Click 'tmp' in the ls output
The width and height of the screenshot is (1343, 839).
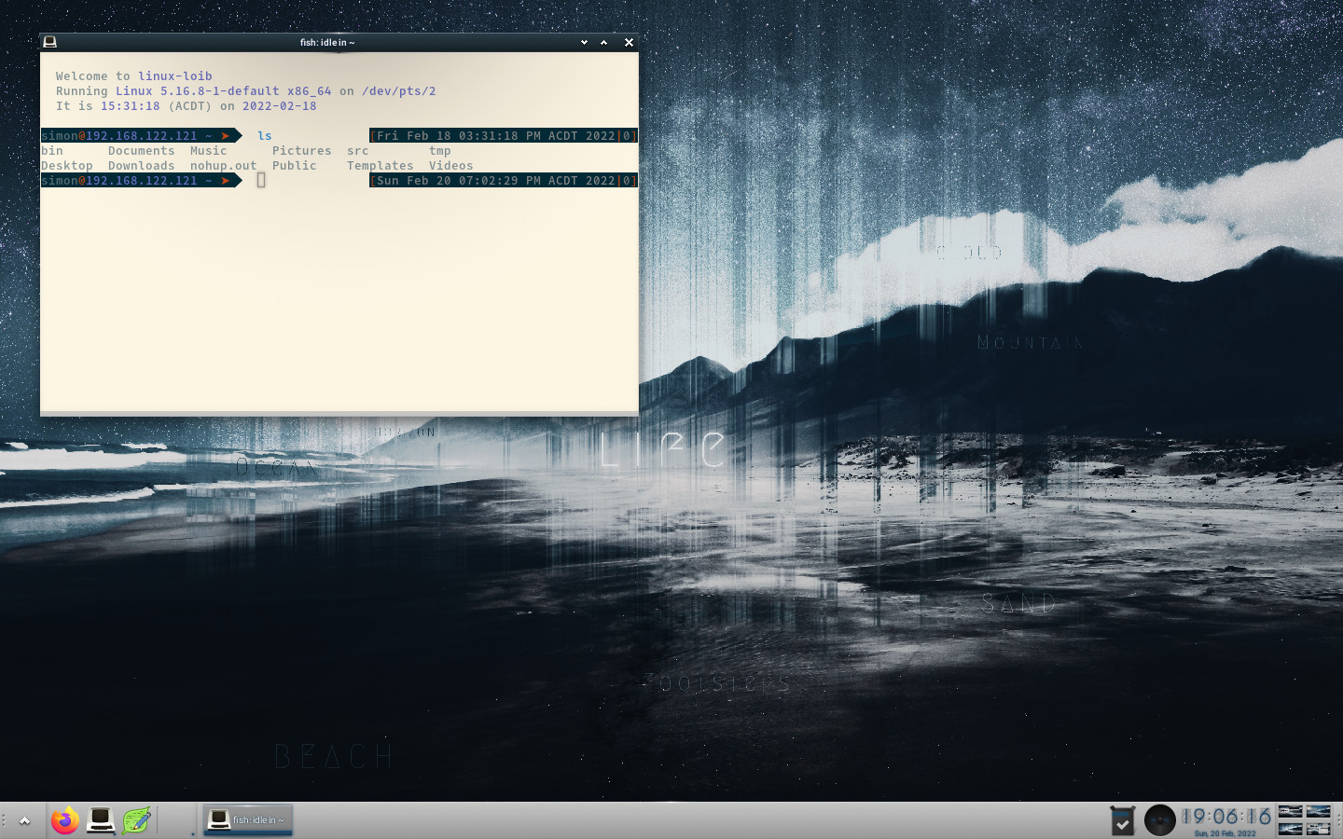(x=440, y=150)
